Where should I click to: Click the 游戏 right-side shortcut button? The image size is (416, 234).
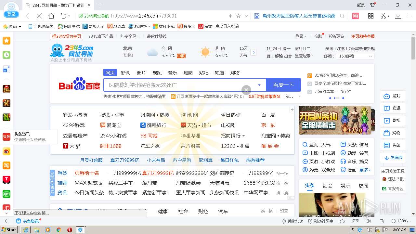[x=393, y=96]
